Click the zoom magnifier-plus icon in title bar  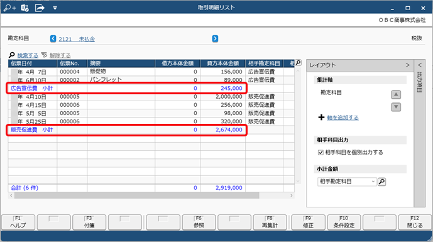point(9,8)
